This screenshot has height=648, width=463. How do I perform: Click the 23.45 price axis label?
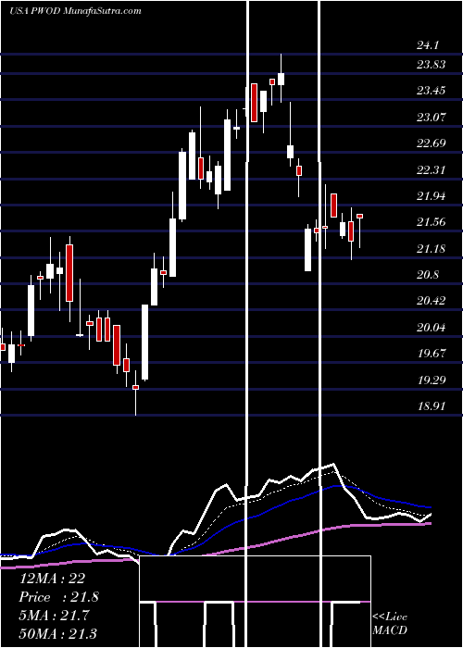point(432,91)
